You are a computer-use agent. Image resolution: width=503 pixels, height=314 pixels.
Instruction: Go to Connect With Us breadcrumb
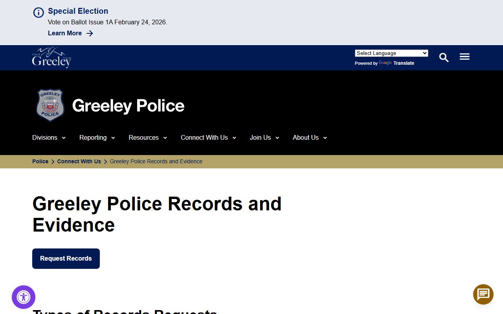[79, 161]
